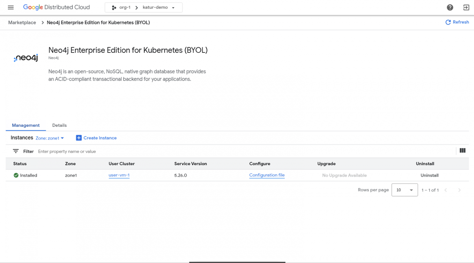The height and width of the screenshot is (263, 474).
Task: Open the column display options icon
Action: click(x=462, y=151)
